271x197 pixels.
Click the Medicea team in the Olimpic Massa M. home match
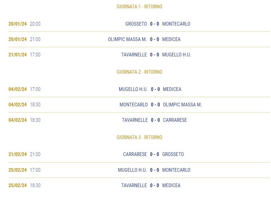point(171,39)
